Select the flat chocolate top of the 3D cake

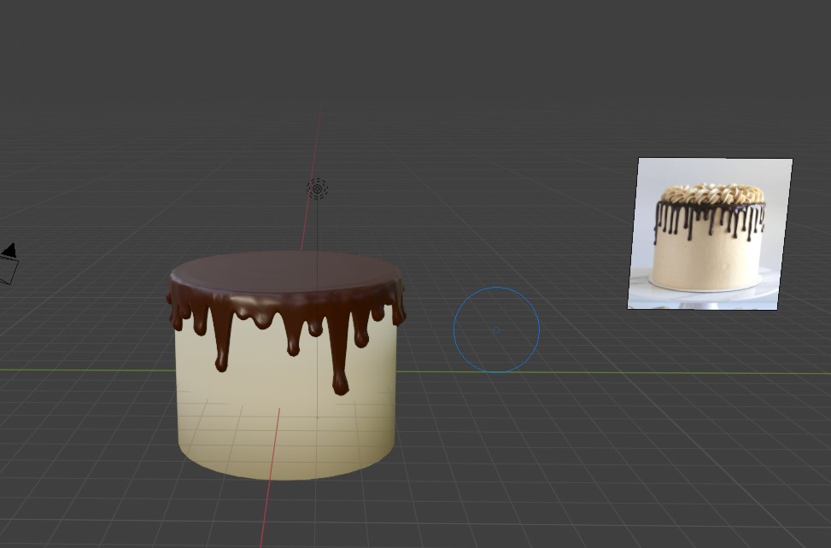click(x=286, y=271)
